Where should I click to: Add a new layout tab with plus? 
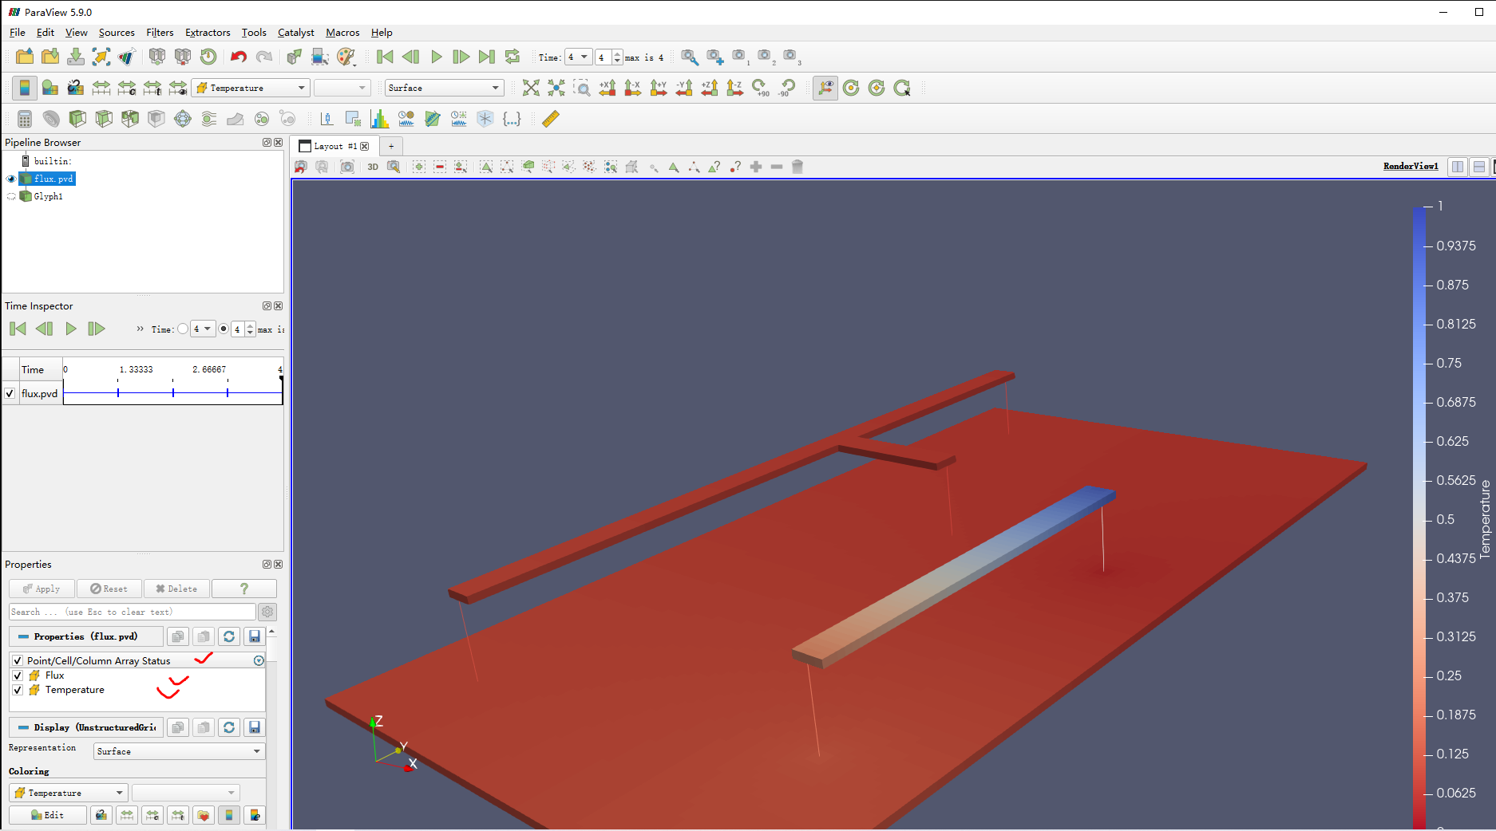(x=391, y=146)
